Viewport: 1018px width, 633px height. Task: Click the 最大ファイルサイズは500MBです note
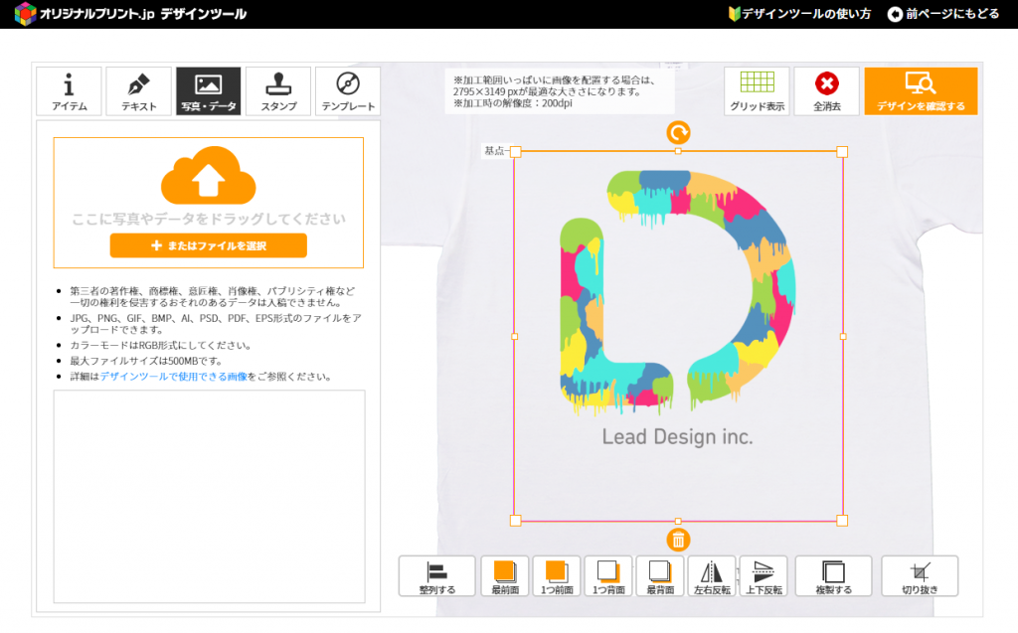(x=147, y=361)
